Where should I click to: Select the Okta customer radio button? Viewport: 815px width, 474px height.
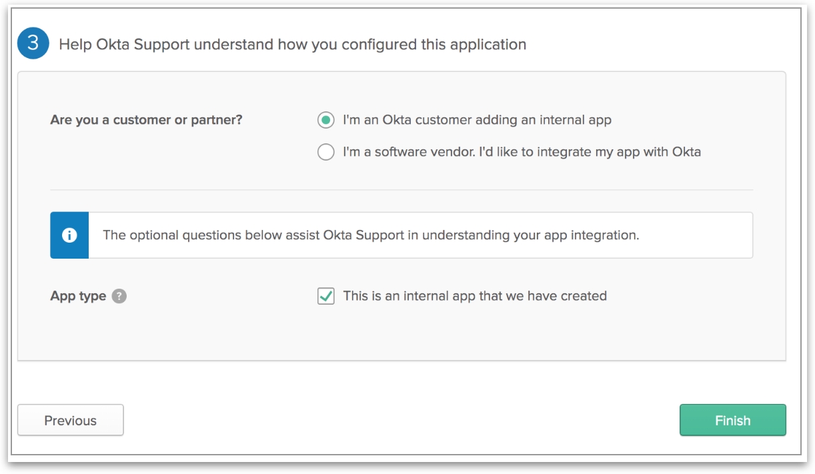click(325, 121)
